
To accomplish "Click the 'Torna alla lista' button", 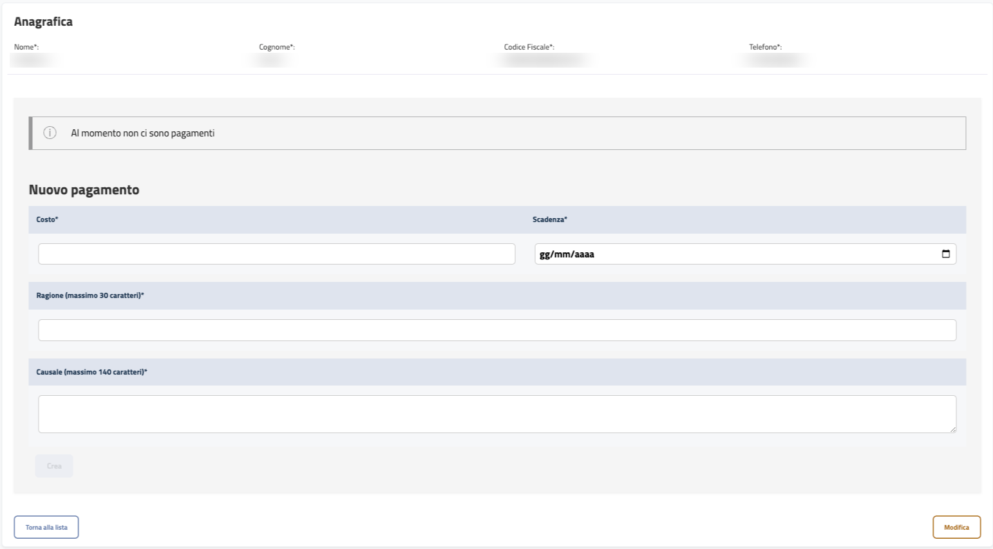I will (x=46, y=527).
